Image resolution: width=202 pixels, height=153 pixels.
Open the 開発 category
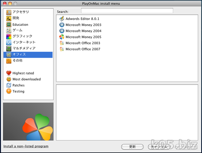click(16, 18)
